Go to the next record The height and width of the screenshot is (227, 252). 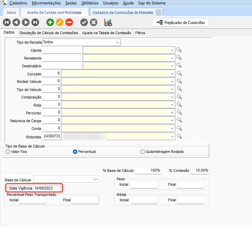pos(26,22)
